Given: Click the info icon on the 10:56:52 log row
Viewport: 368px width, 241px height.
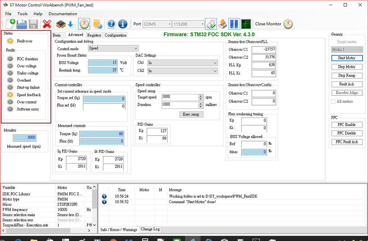Looking at the screenshot, I should pos(104,202).
